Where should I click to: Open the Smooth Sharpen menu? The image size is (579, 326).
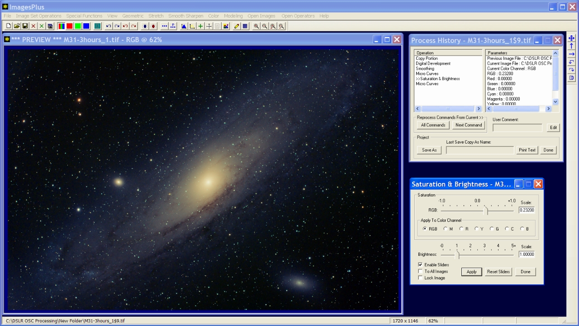[x=186, y=16]
